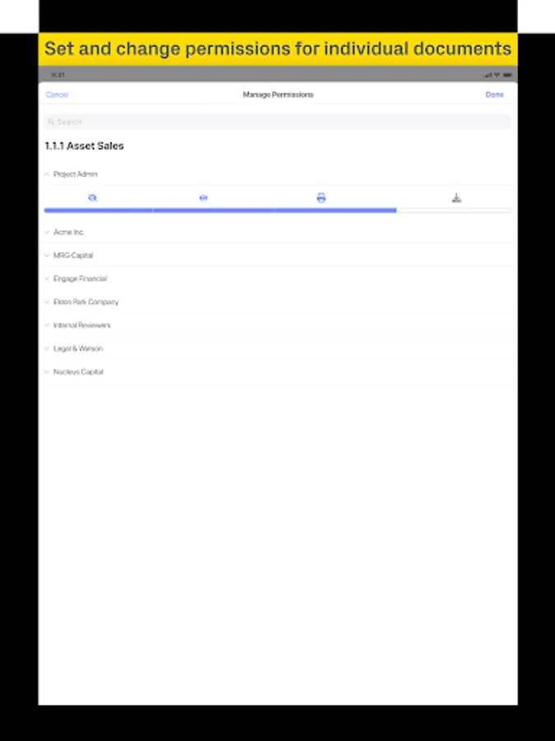Image resolution: width=555 pixels, height=741 pixels.
Task: Click the Search input field
Action: (x=278, y=122)
